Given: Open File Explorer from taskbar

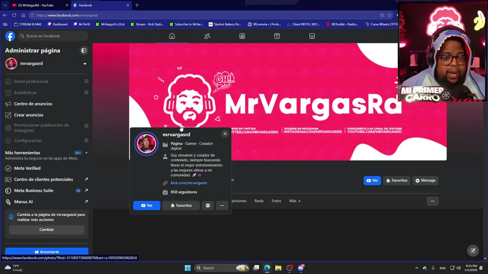Looking at the screenshot, I should pyautogui.click(x=278, y=268).
